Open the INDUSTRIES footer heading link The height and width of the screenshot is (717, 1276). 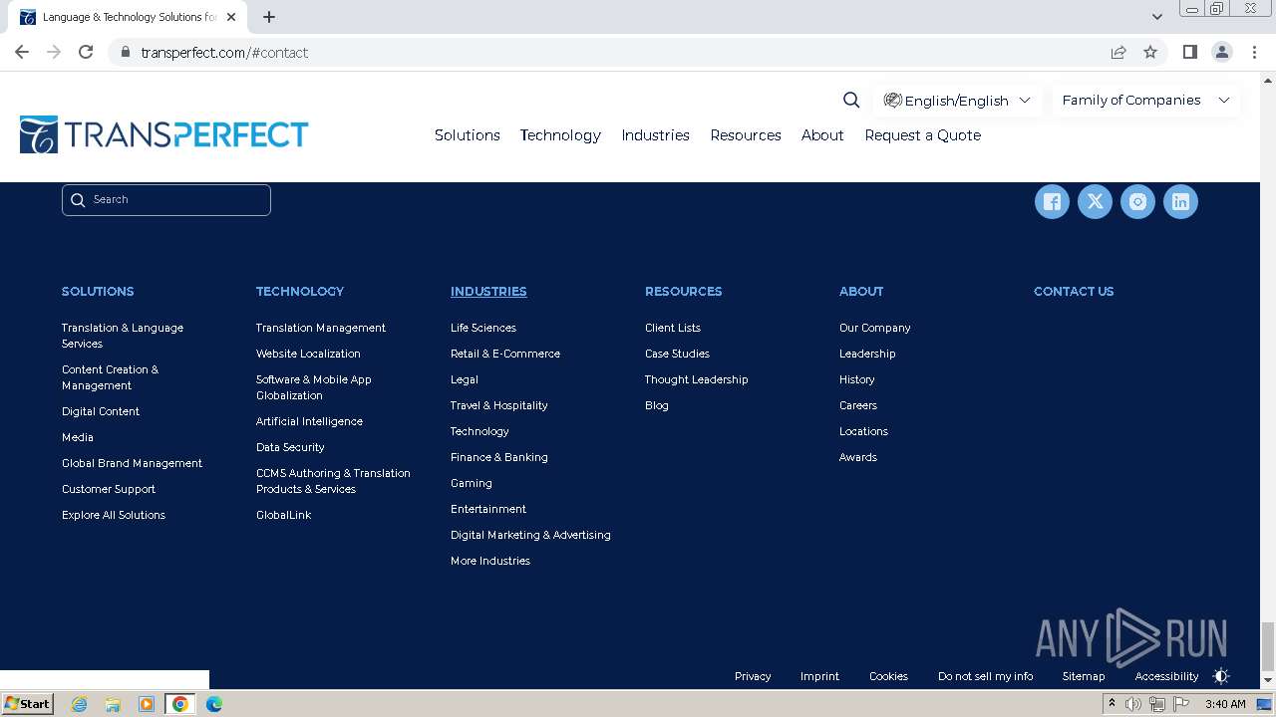pos(488,292)
